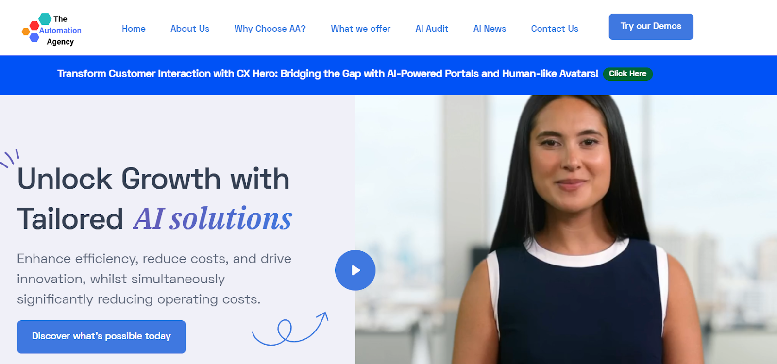This screenshot has height=364, width=777.
Task: Go to the About Us page
Action: click(190, 29)
